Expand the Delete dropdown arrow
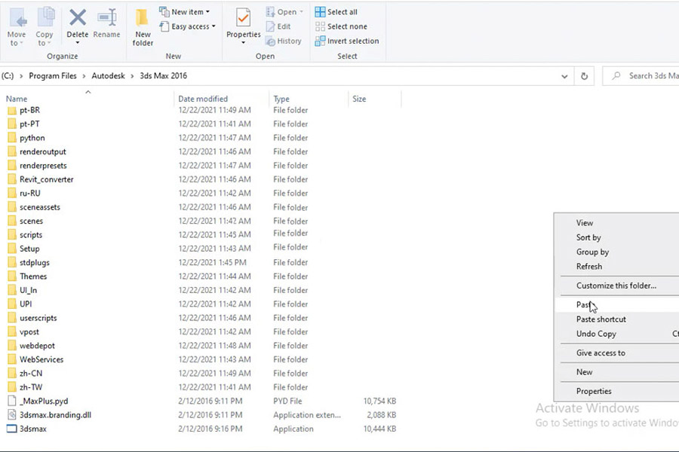 78,42
